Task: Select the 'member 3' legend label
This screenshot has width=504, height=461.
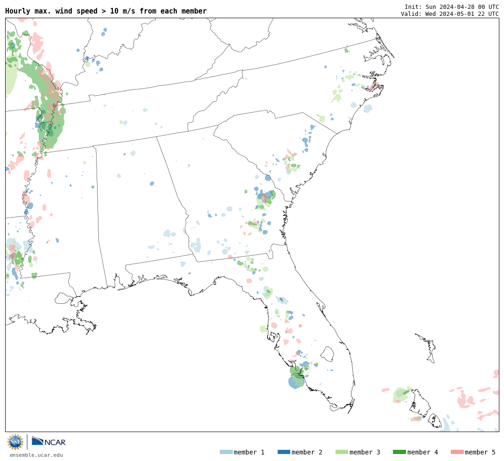Action: tap(365, 452)
